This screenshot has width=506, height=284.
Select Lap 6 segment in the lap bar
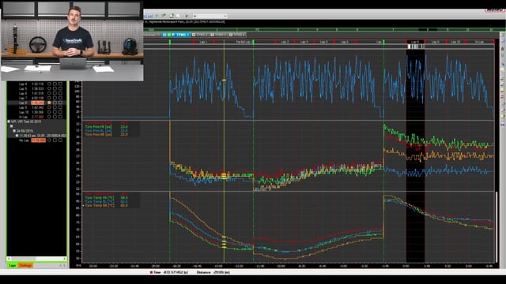345,42
